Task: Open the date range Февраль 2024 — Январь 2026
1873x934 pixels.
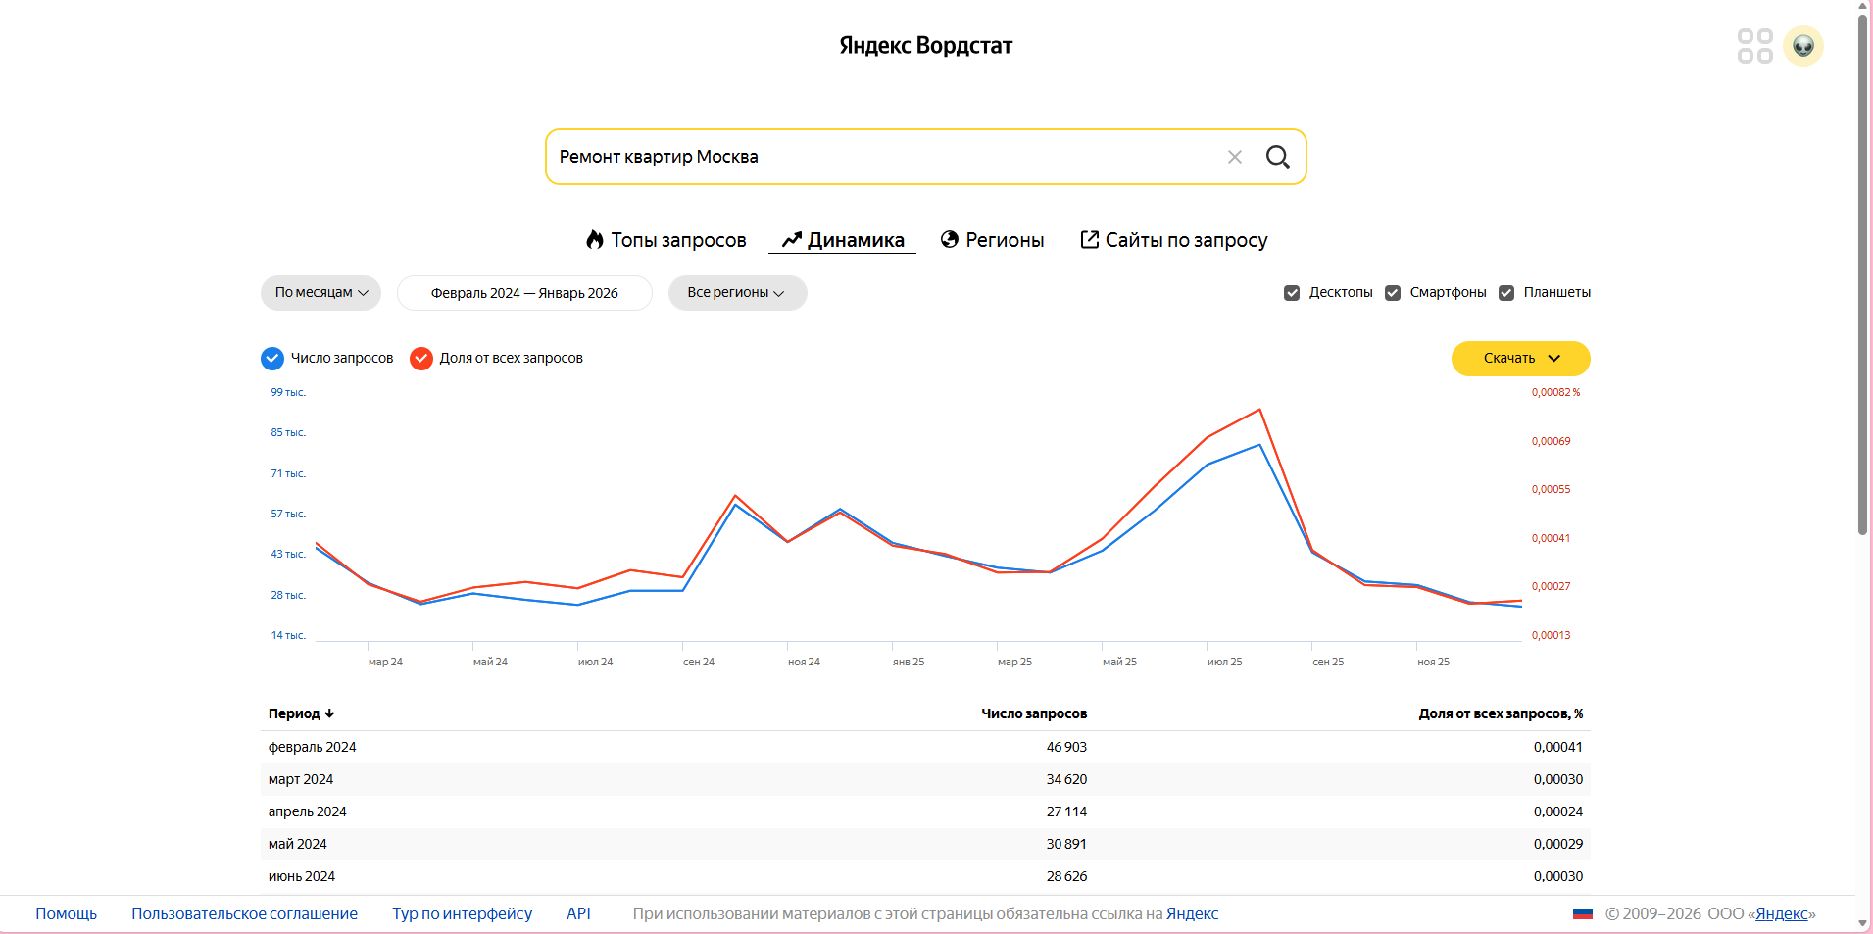Action: (524, 293)
